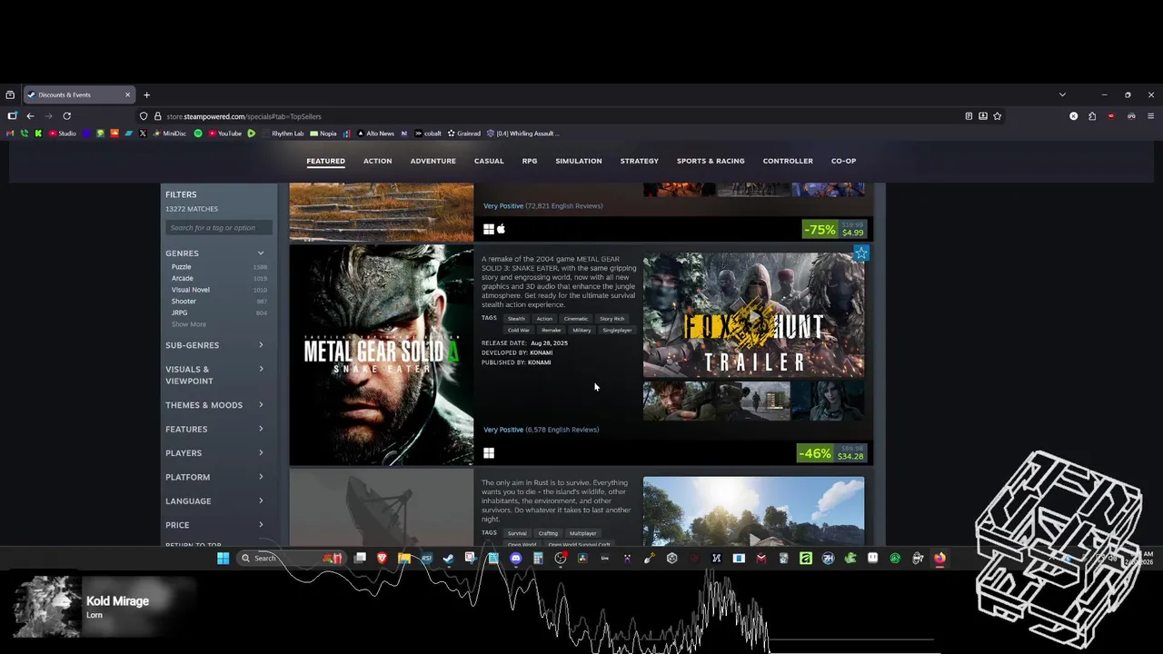Switch to the STRATEGY tab
1163x654 pixels.
[640, 161]
